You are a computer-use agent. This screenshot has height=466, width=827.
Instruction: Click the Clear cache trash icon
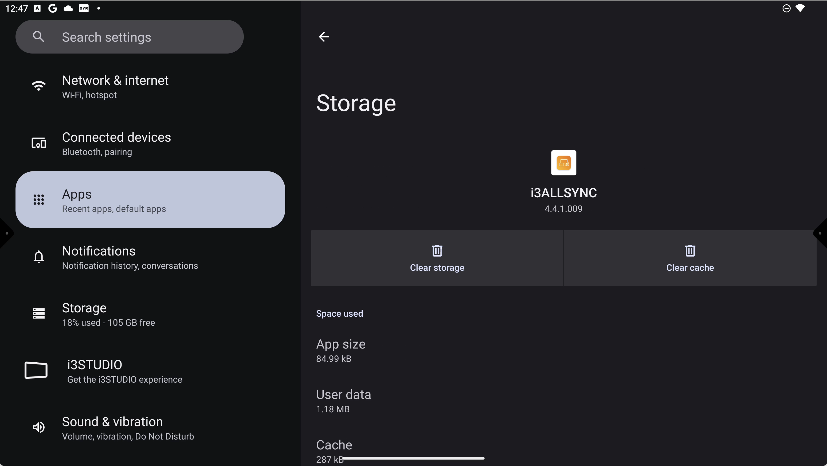pos(690,250)
